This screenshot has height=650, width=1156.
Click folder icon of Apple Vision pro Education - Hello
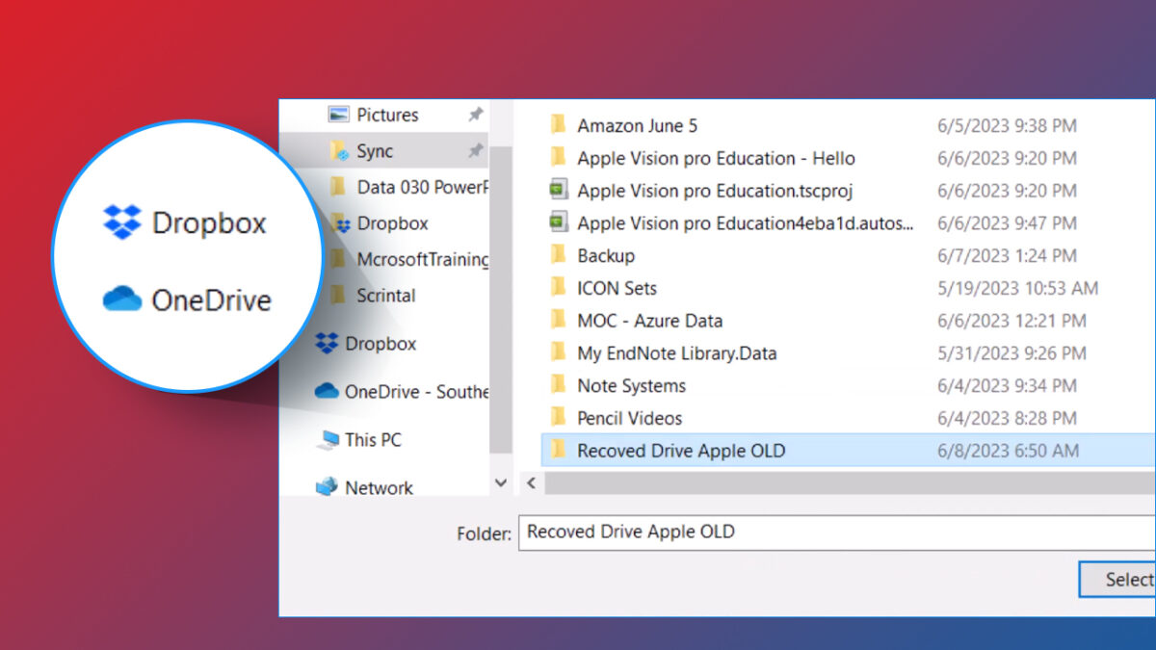click(557, 158)
